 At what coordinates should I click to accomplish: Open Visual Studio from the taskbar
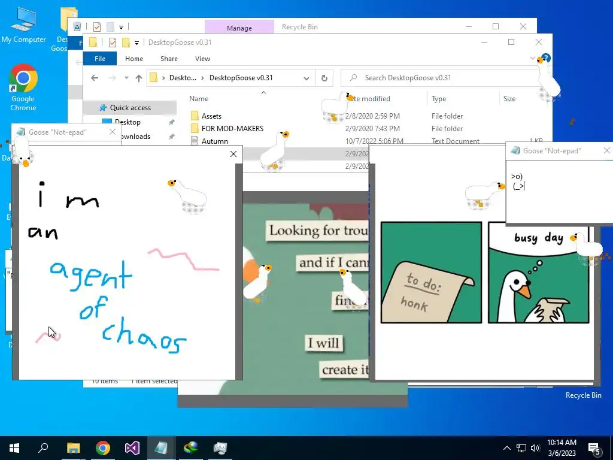(132, 448)
